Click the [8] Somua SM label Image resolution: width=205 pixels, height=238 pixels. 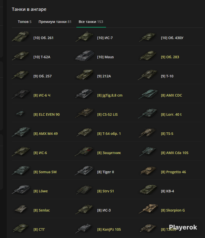click(x=45, y=172)
